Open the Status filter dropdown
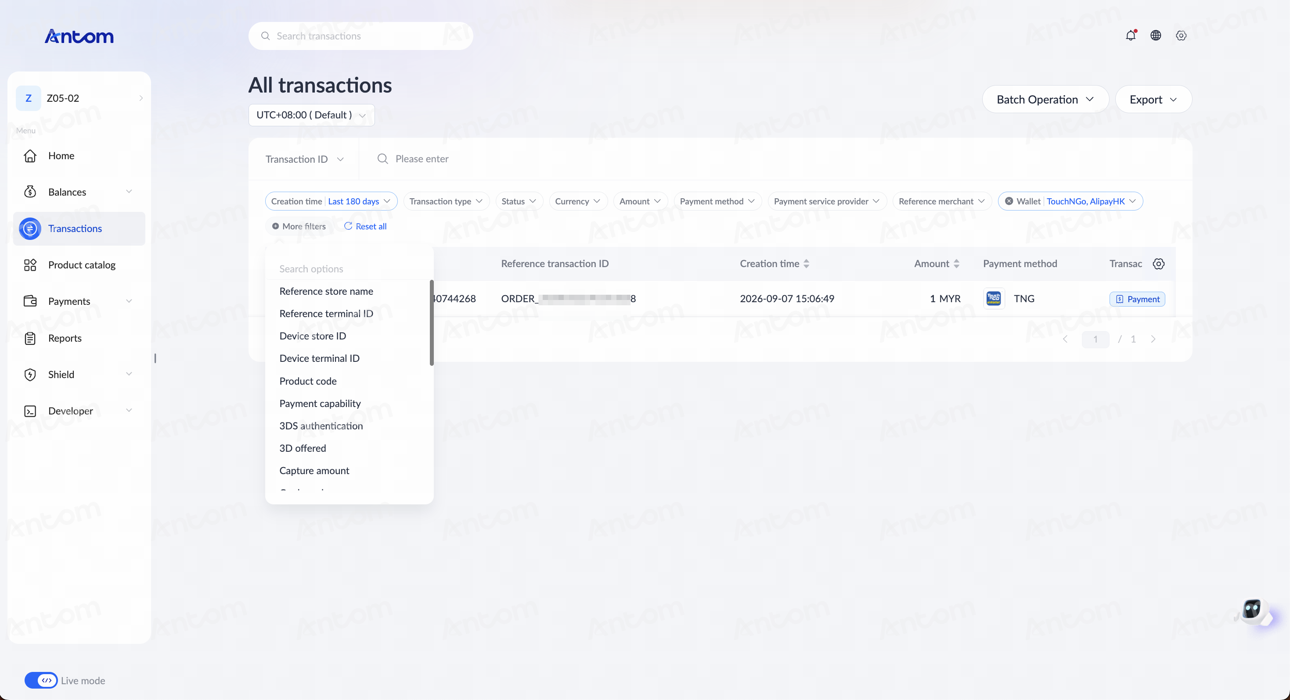Viewport: 1290px width, 700px height. pyautogui.click(x=519, y=201)
